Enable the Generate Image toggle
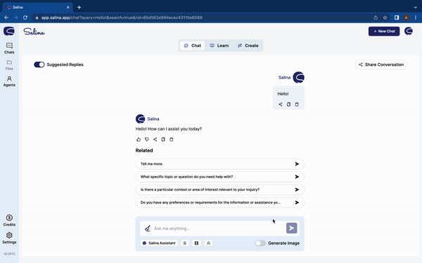 pyautogui.click(x=260, y=243)
